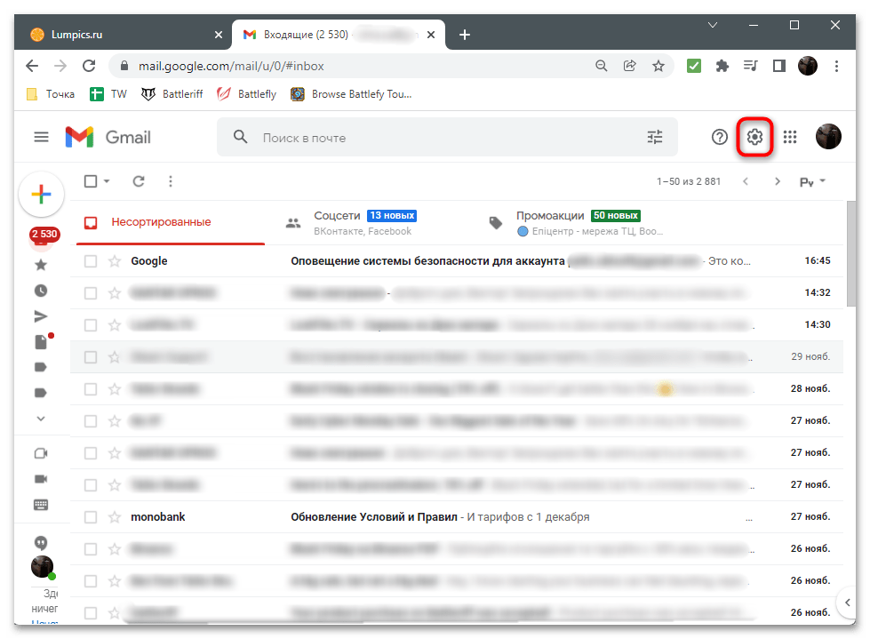Open Starred mail in sidebar

41,265
